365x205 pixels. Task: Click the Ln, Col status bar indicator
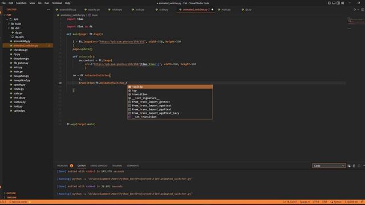point(290,202)
